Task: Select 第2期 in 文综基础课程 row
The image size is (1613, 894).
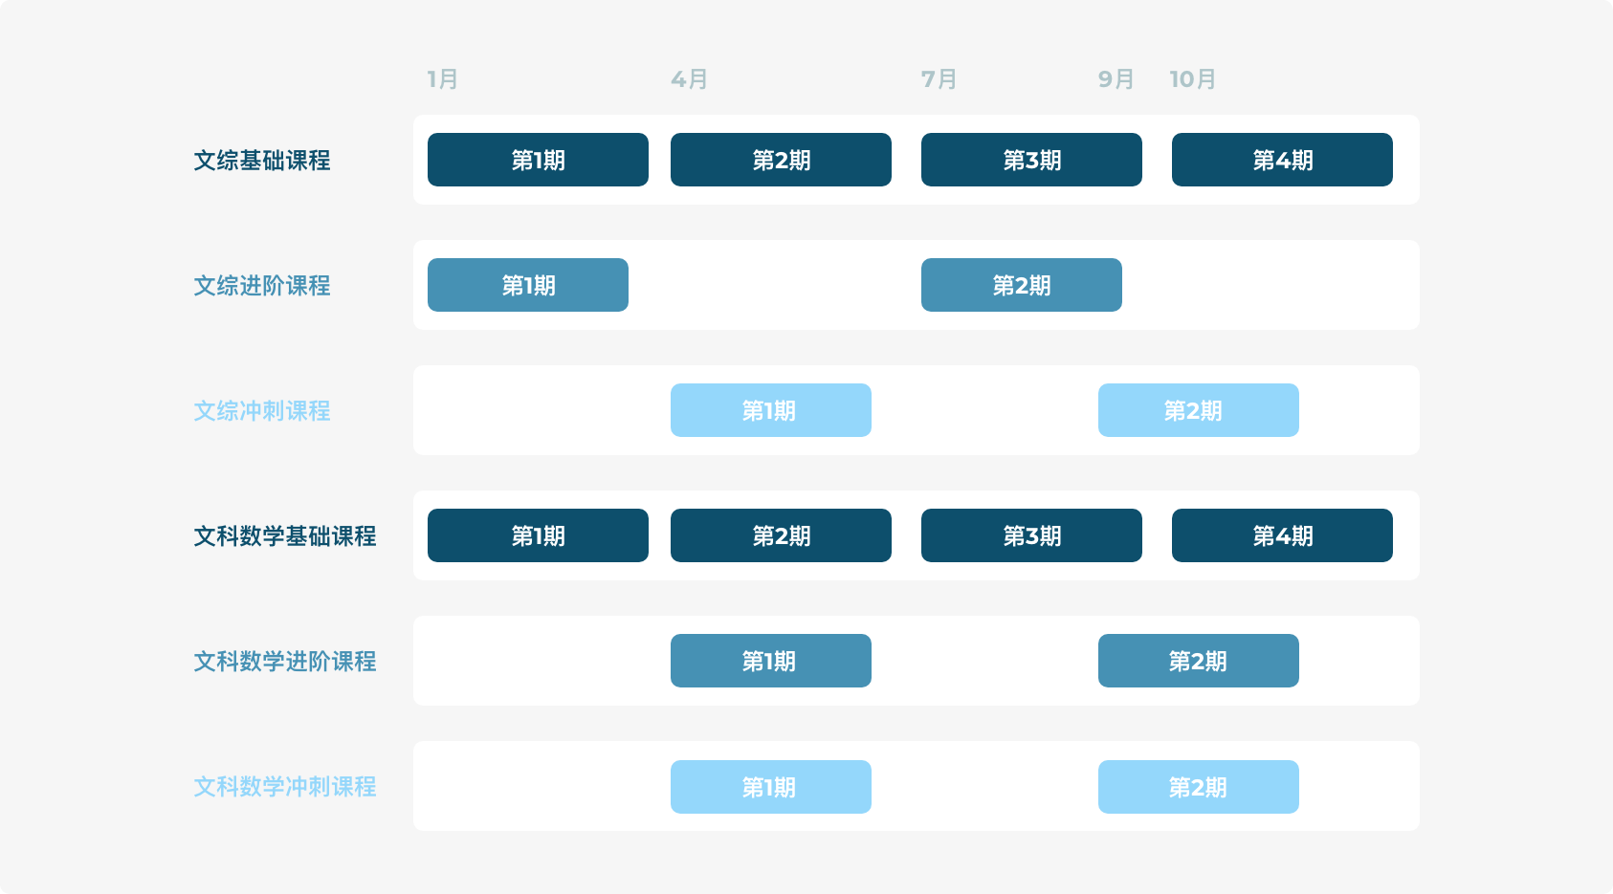Action: 781,160
